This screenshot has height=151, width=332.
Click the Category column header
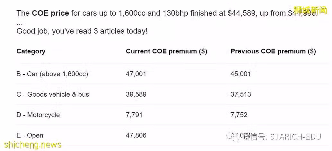(31, 51)
